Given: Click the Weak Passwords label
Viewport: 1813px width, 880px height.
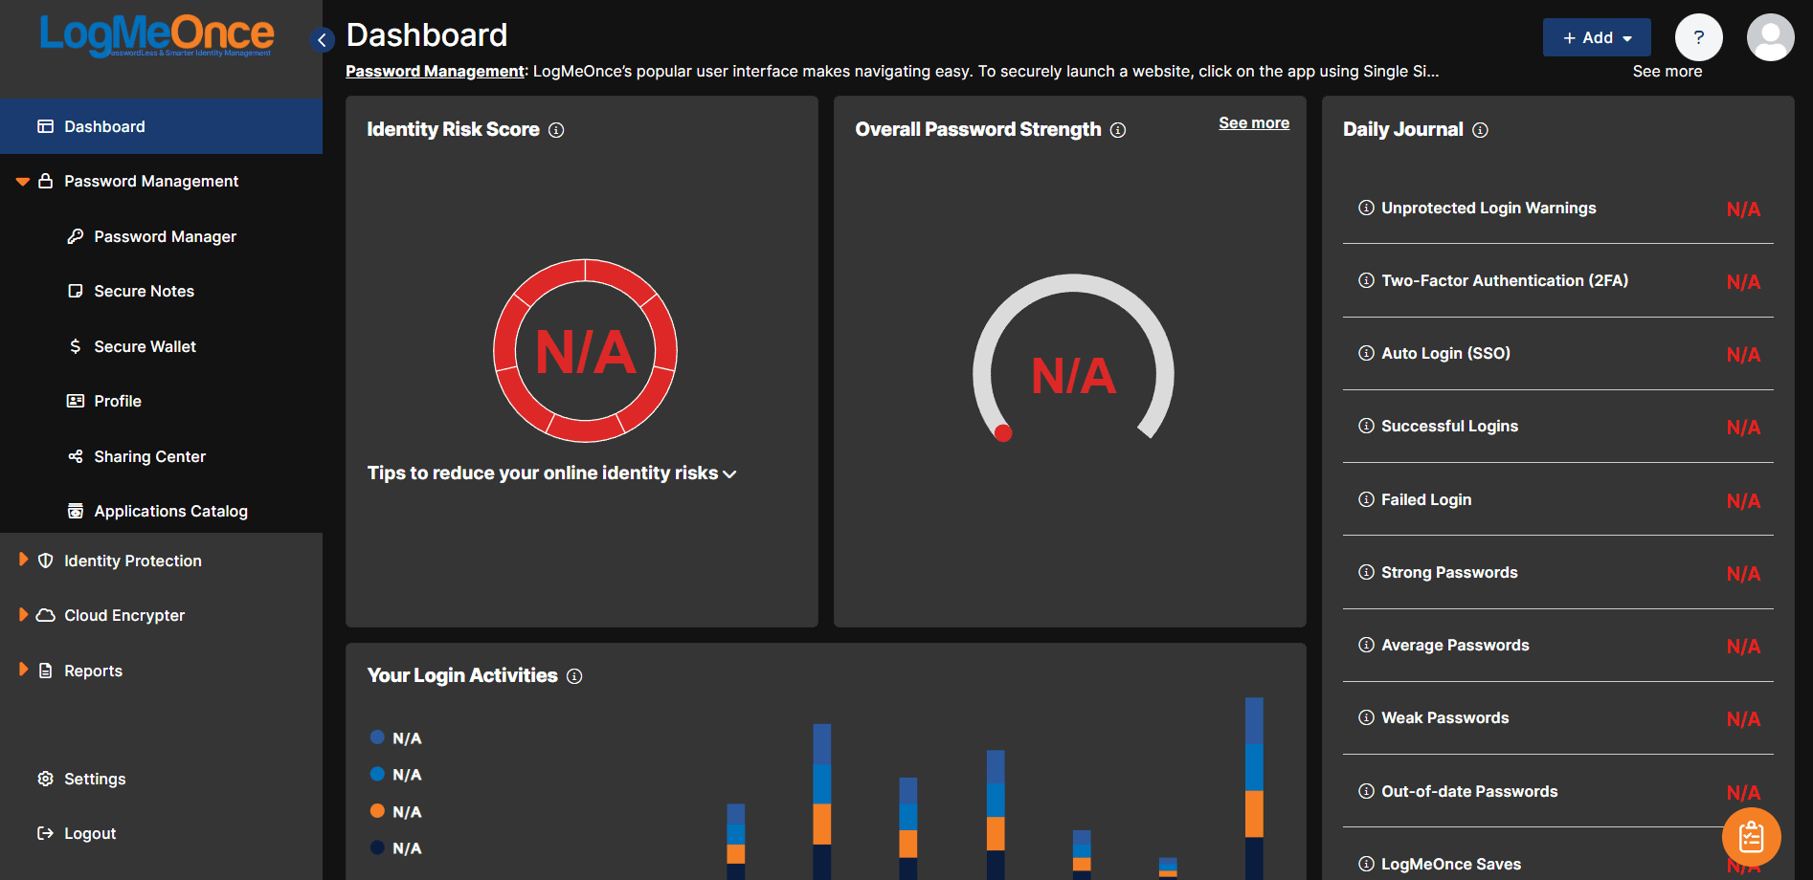Looking at the screenshot, I should coord(1444,717).
